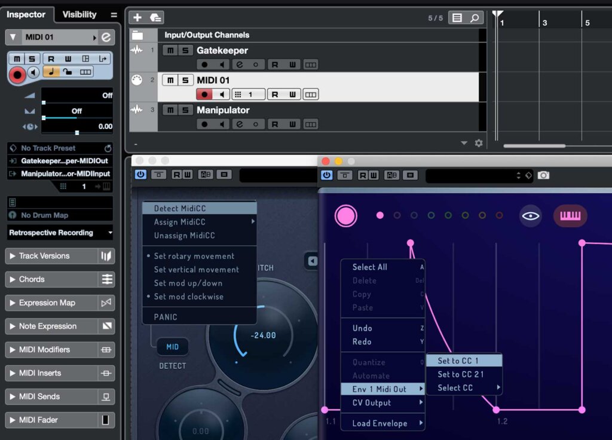Switch to the Visibility tab
This screenshot has width=612, height=440.
pos(81,14)
